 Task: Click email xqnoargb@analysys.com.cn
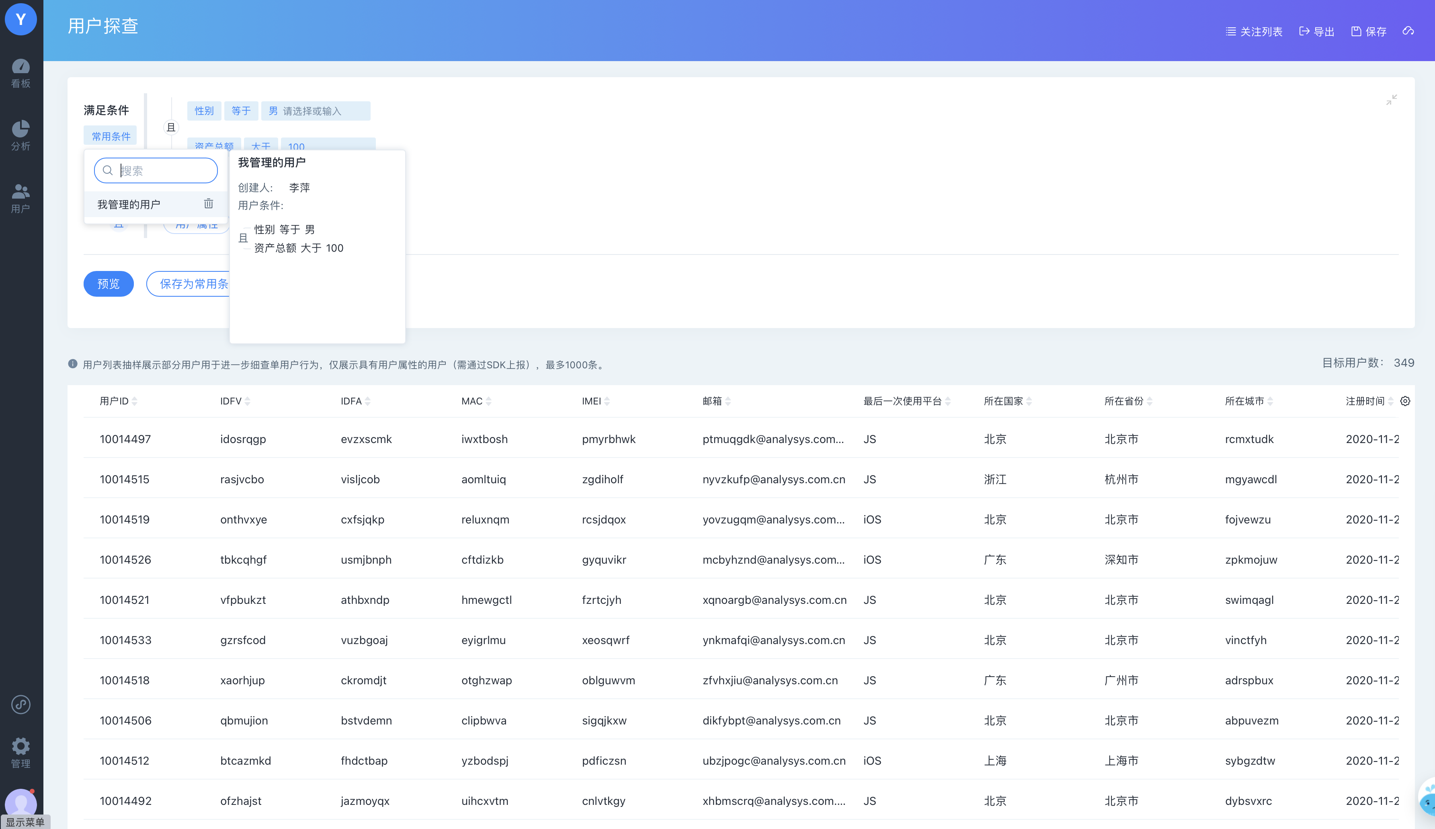click(774, 599)
